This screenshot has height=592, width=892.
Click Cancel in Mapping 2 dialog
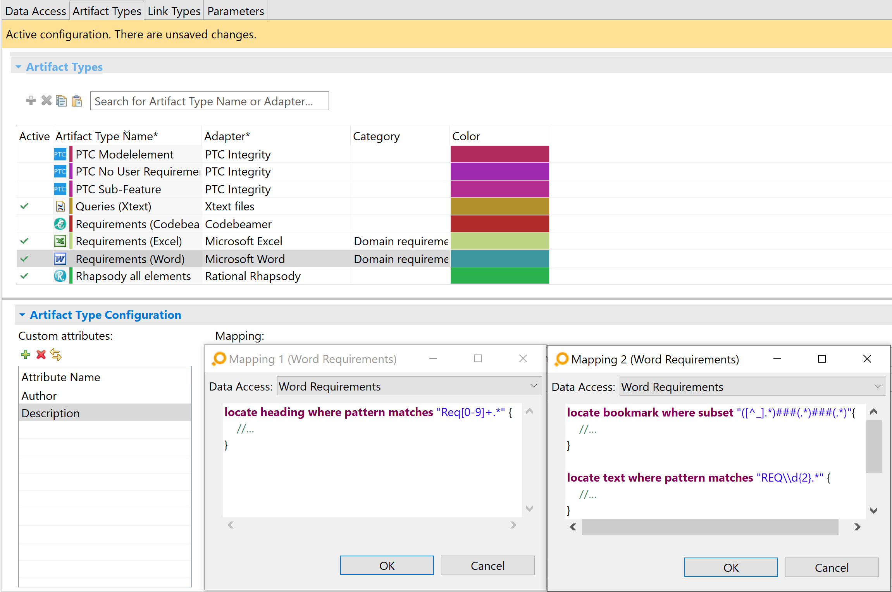tap(832, 568)
